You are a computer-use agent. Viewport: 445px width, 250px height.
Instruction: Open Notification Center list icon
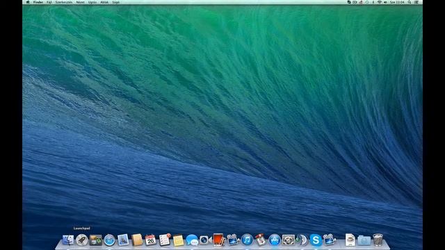click(416, 2)
